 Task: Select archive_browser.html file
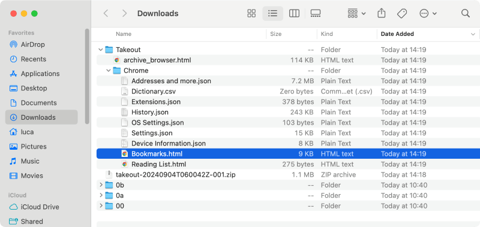(x=288, y=60)
